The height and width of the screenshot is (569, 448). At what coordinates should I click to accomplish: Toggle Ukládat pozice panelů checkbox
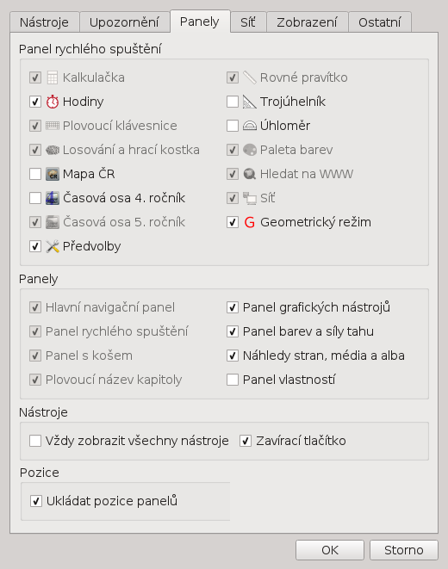[36, 501]
